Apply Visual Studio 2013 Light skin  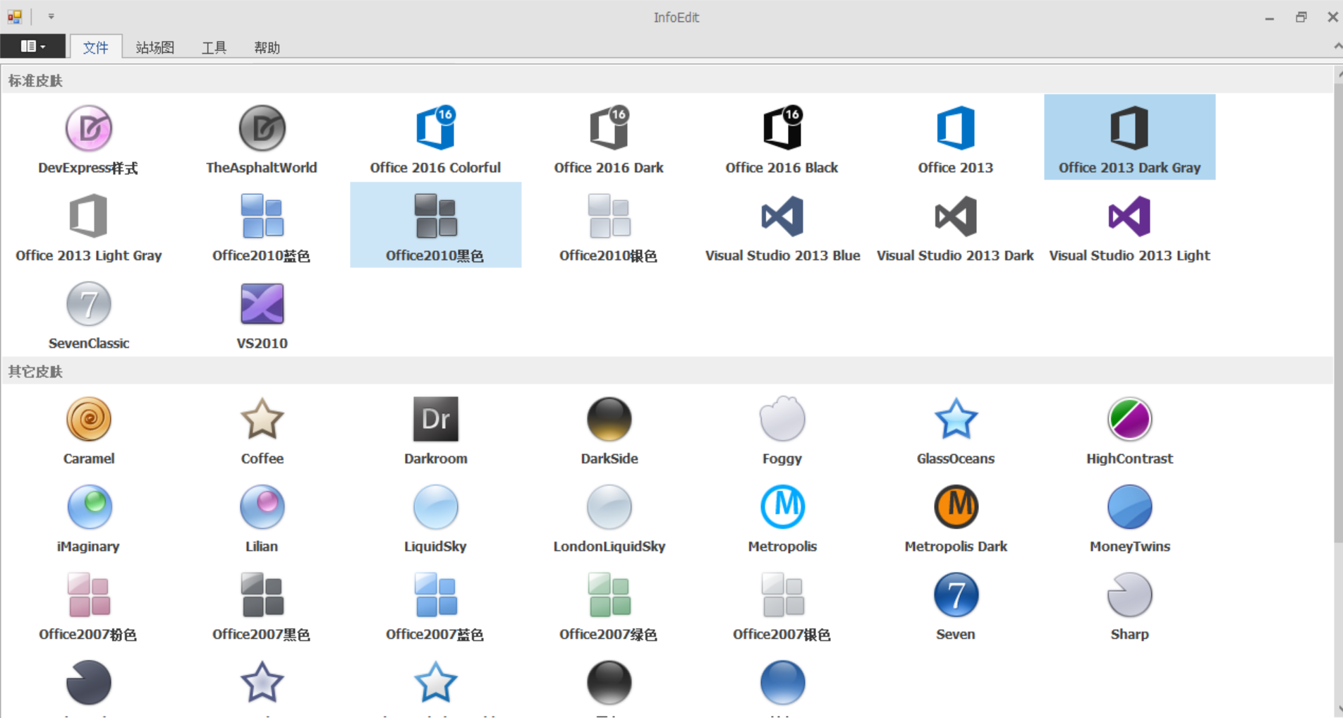(1129, 226)
